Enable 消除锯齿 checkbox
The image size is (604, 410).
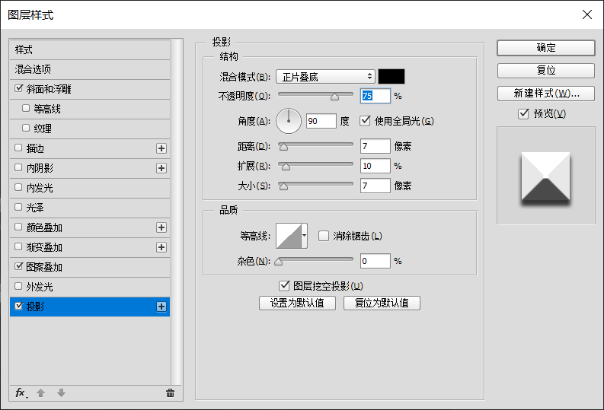click(x=324, y=236)
